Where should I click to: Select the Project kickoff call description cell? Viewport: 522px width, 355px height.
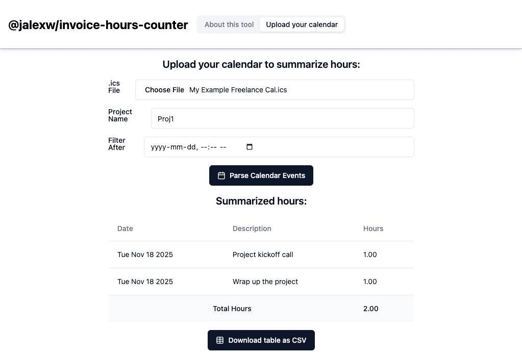(x=263, y=255)
